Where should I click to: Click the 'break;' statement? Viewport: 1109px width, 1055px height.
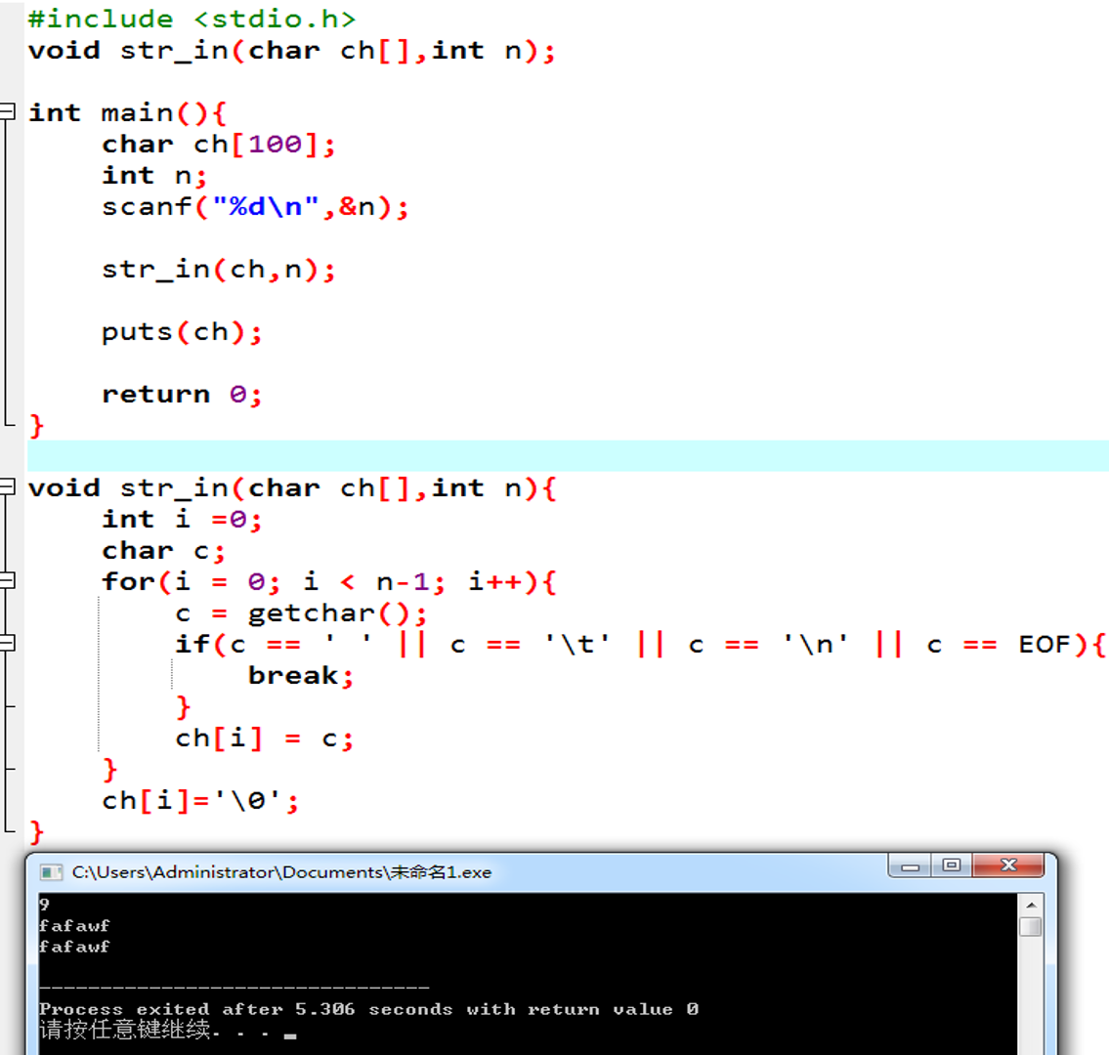coord(301,675)
